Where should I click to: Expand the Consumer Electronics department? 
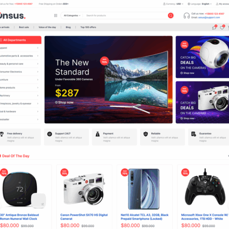pos(19,72)
